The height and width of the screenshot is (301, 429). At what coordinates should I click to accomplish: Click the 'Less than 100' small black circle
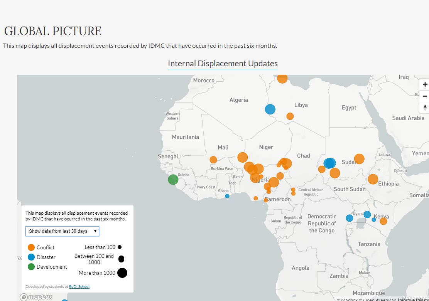point(120,247)
